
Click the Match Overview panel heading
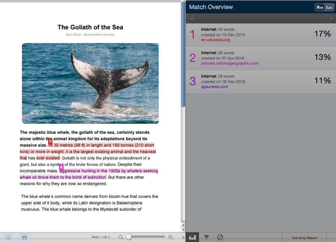[x=211, y=7]
